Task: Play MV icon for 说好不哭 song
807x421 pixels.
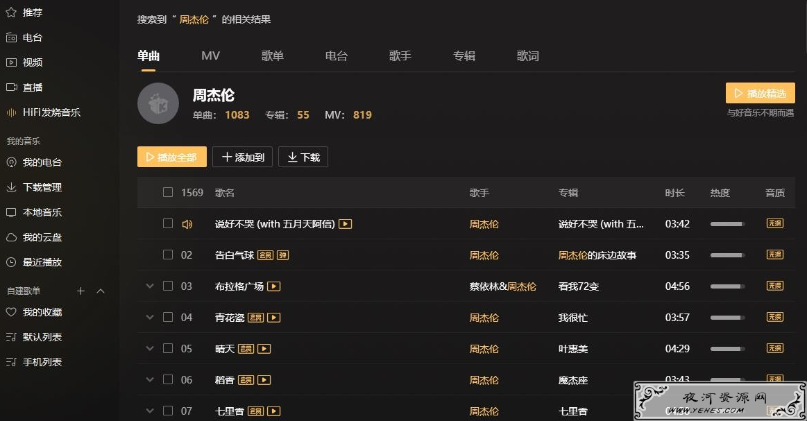Action: (346, 224)
